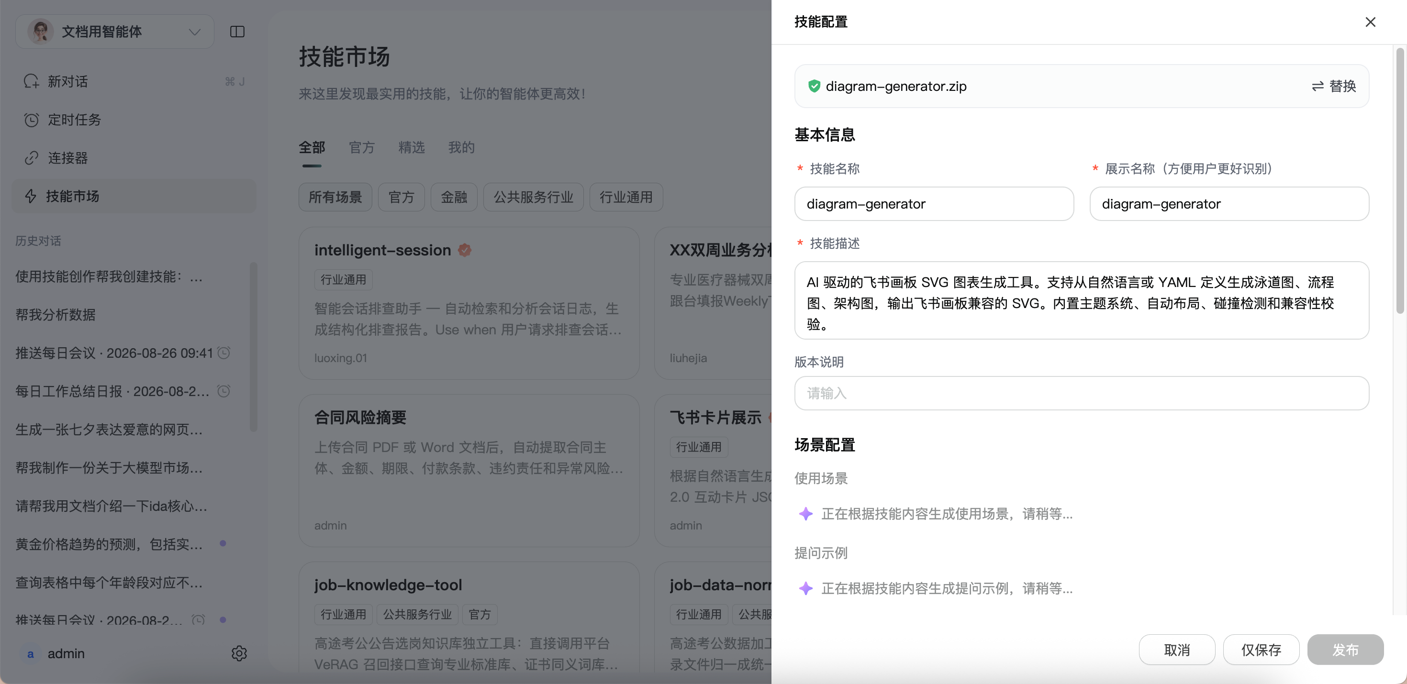Screen dimensions: 1407x684
Task: Click the 新对话 chat icon
Action: (x=31, y=81)
